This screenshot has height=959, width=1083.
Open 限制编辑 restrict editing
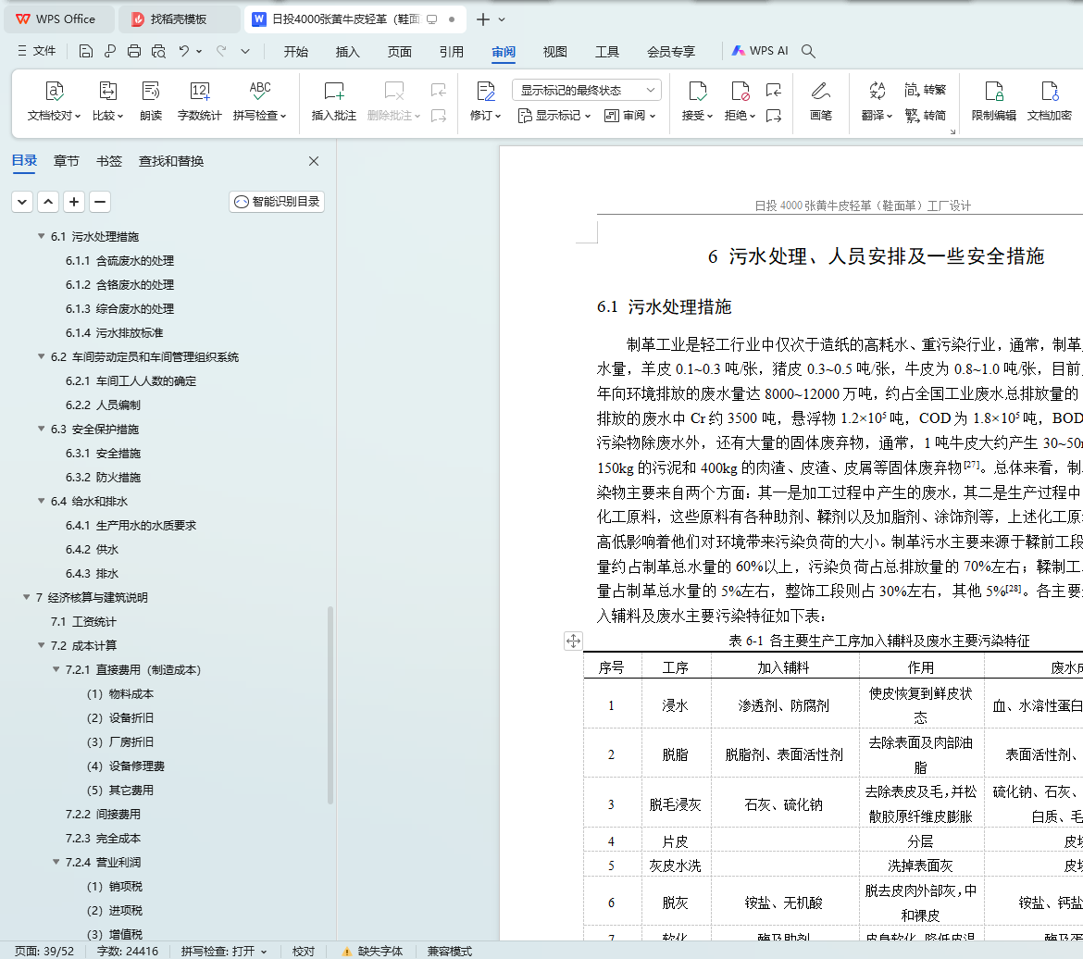click(x=994, y=101)
